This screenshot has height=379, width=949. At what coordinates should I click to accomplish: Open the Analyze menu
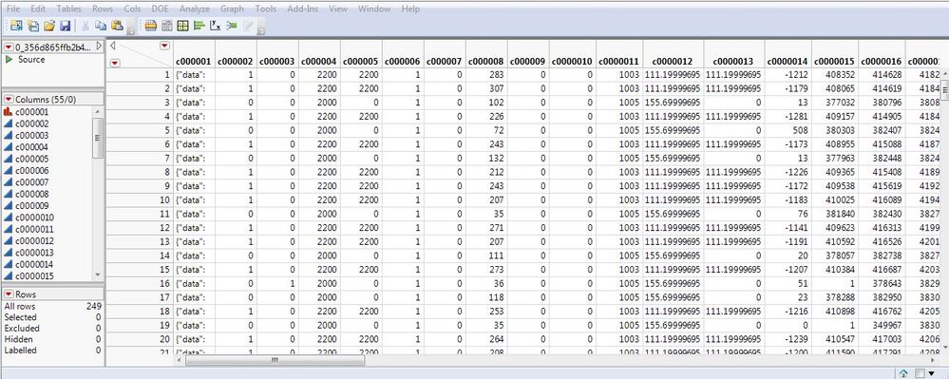click(x=195, y=9)
